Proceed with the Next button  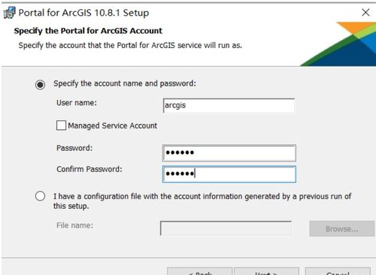(266, 271)
